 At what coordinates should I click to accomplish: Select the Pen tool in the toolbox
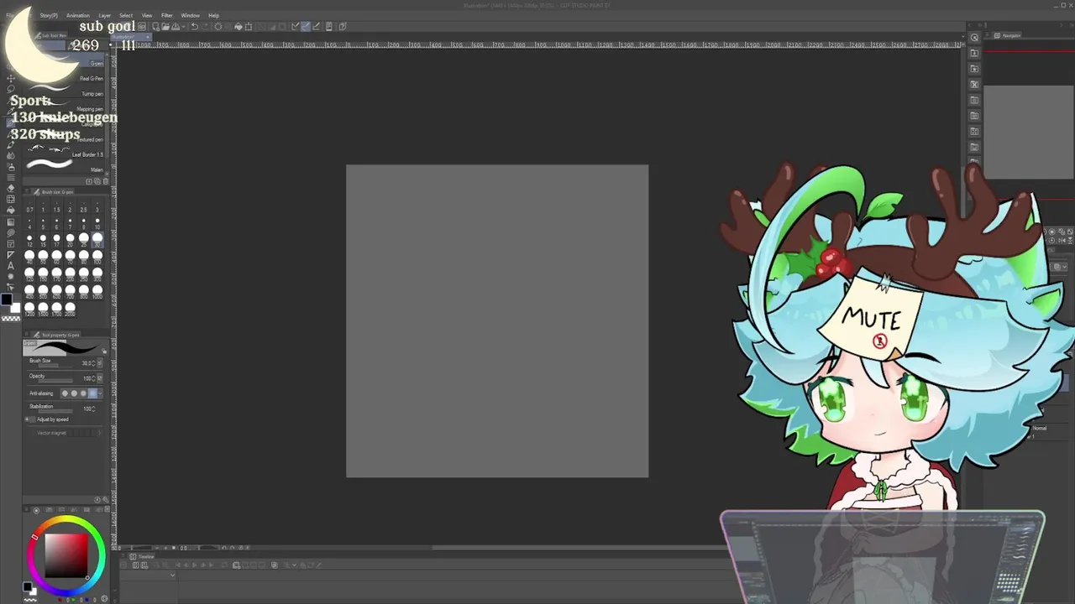click(x=10, y=122)
